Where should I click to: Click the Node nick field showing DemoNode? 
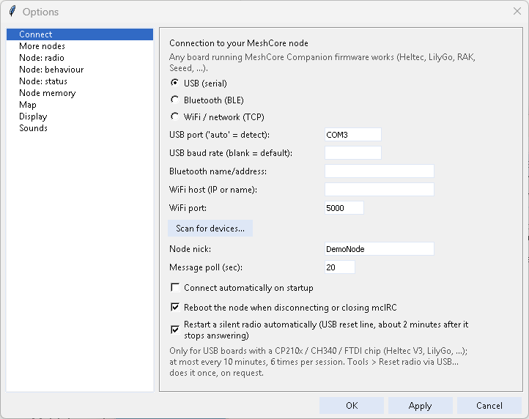click(x=380, y=249)
